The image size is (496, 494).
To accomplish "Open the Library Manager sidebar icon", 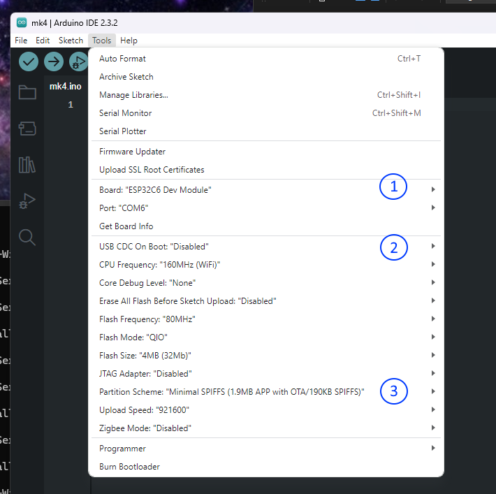I will coord(27,165).
